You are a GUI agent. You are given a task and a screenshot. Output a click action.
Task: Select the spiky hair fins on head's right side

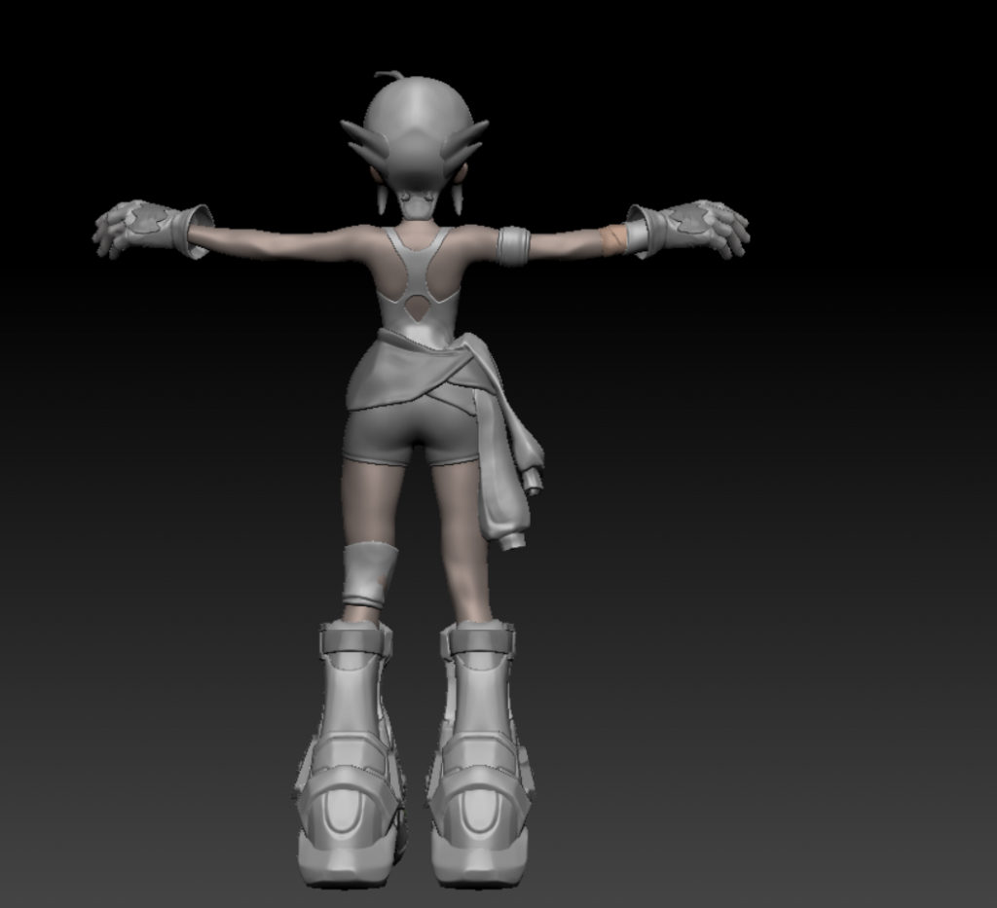(x=464, y=144)
